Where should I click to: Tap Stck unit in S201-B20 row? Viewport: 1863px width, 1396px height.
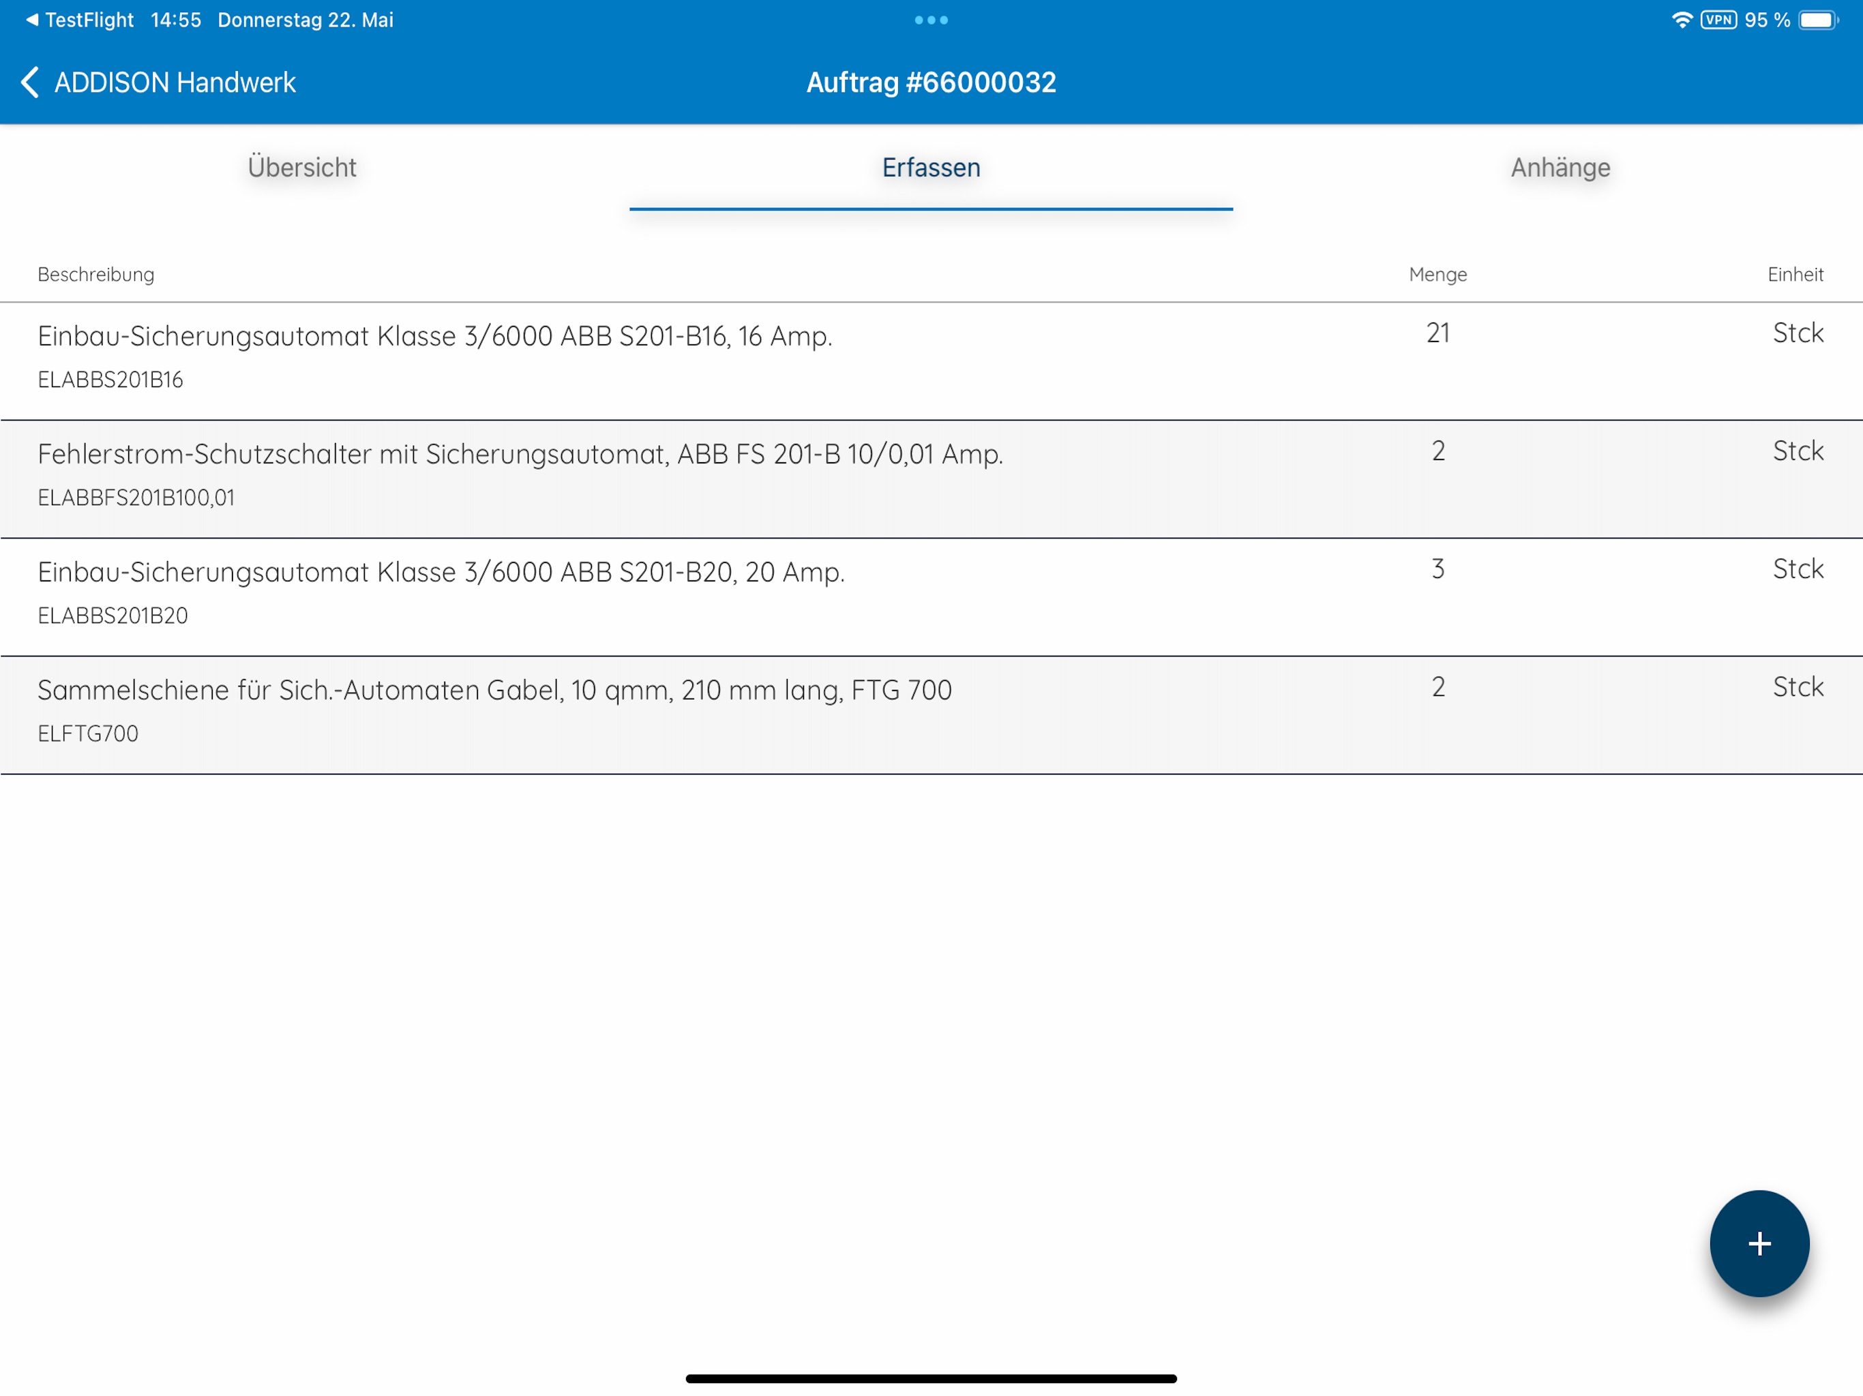1798,568
